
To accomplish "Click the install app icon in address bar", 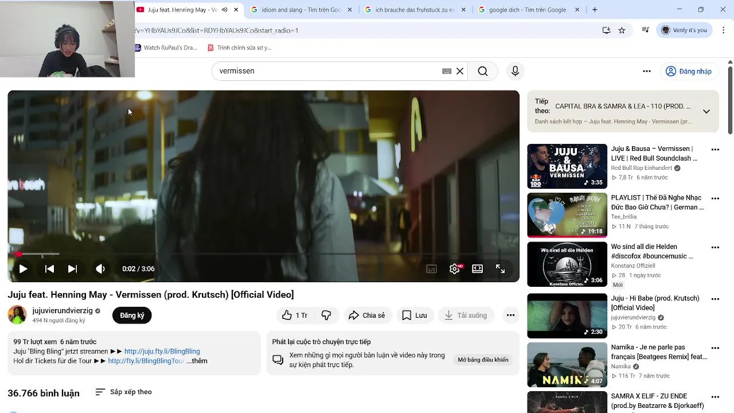I will pyautogui.click(x=606, y=30).
